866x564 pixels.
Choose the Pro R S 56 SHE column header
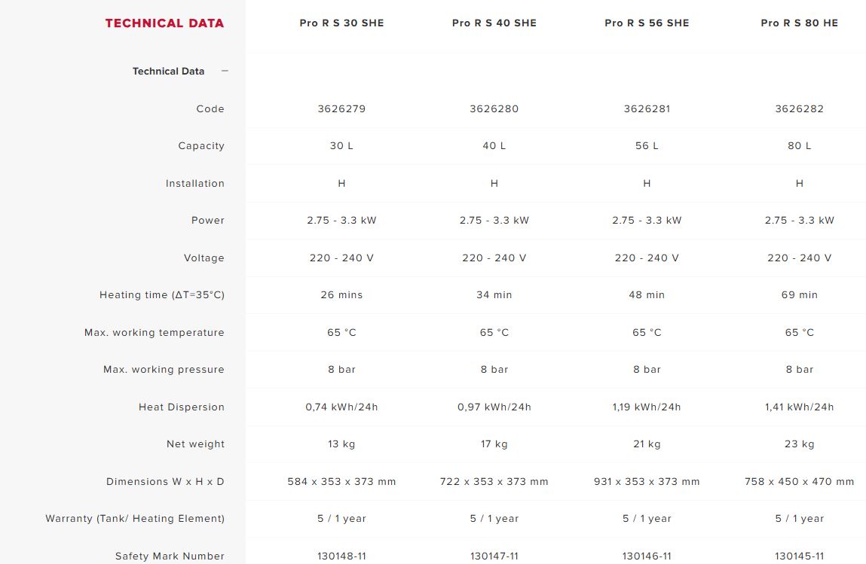647,23
